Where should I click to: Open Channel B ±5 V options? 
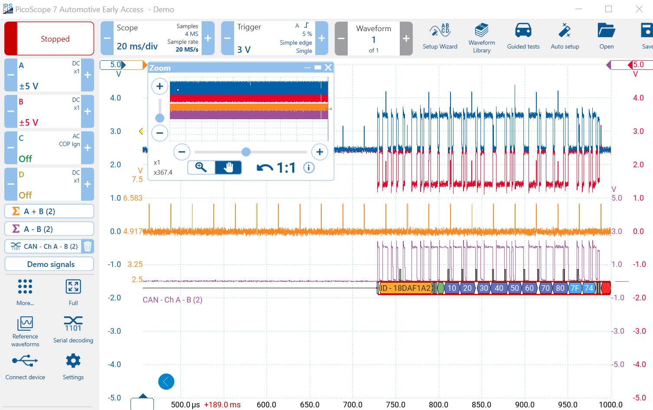tap(49, 111)
